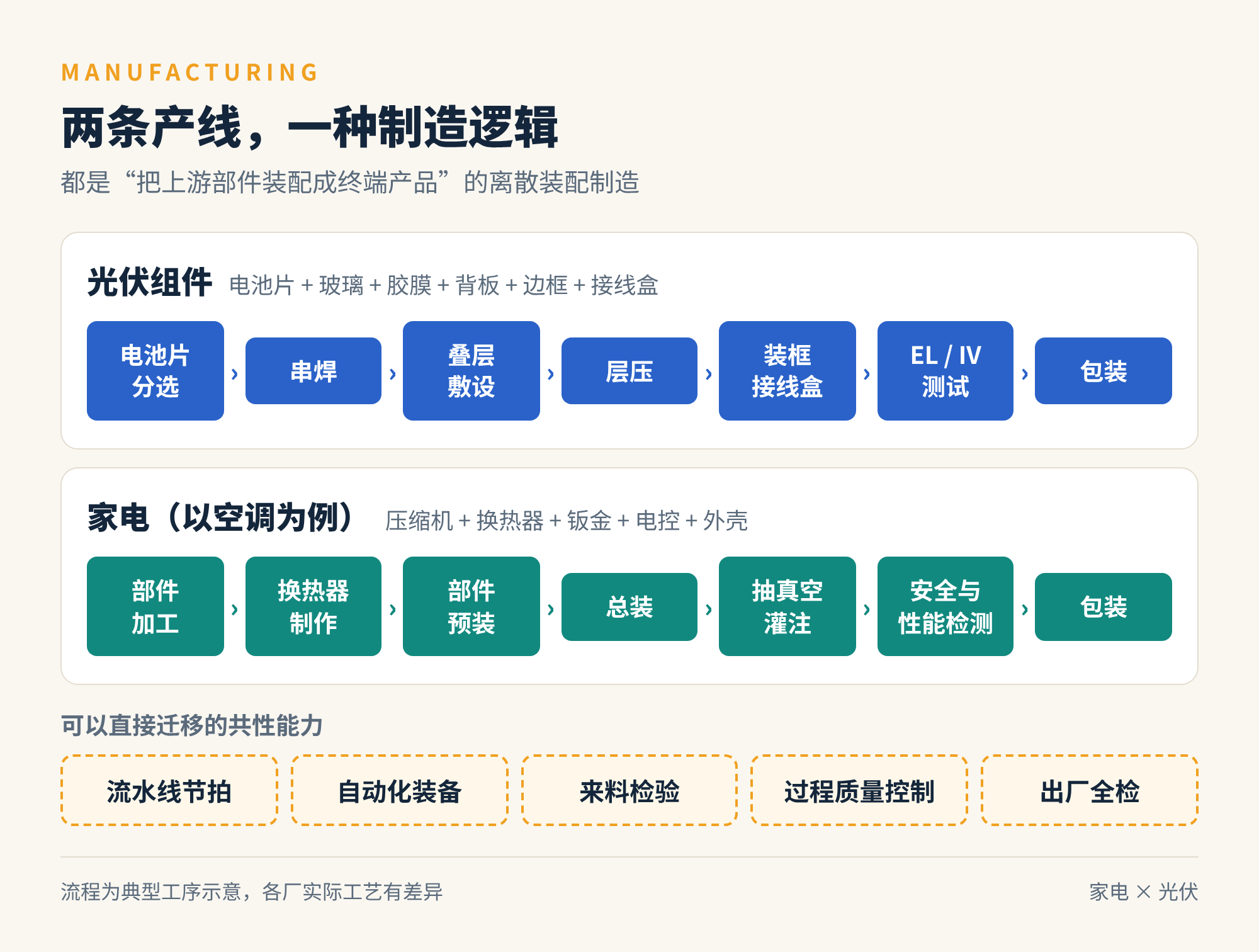Click the 装框接线盒 step box
The image size is (1259, 952).
click(x=788, y=371)
